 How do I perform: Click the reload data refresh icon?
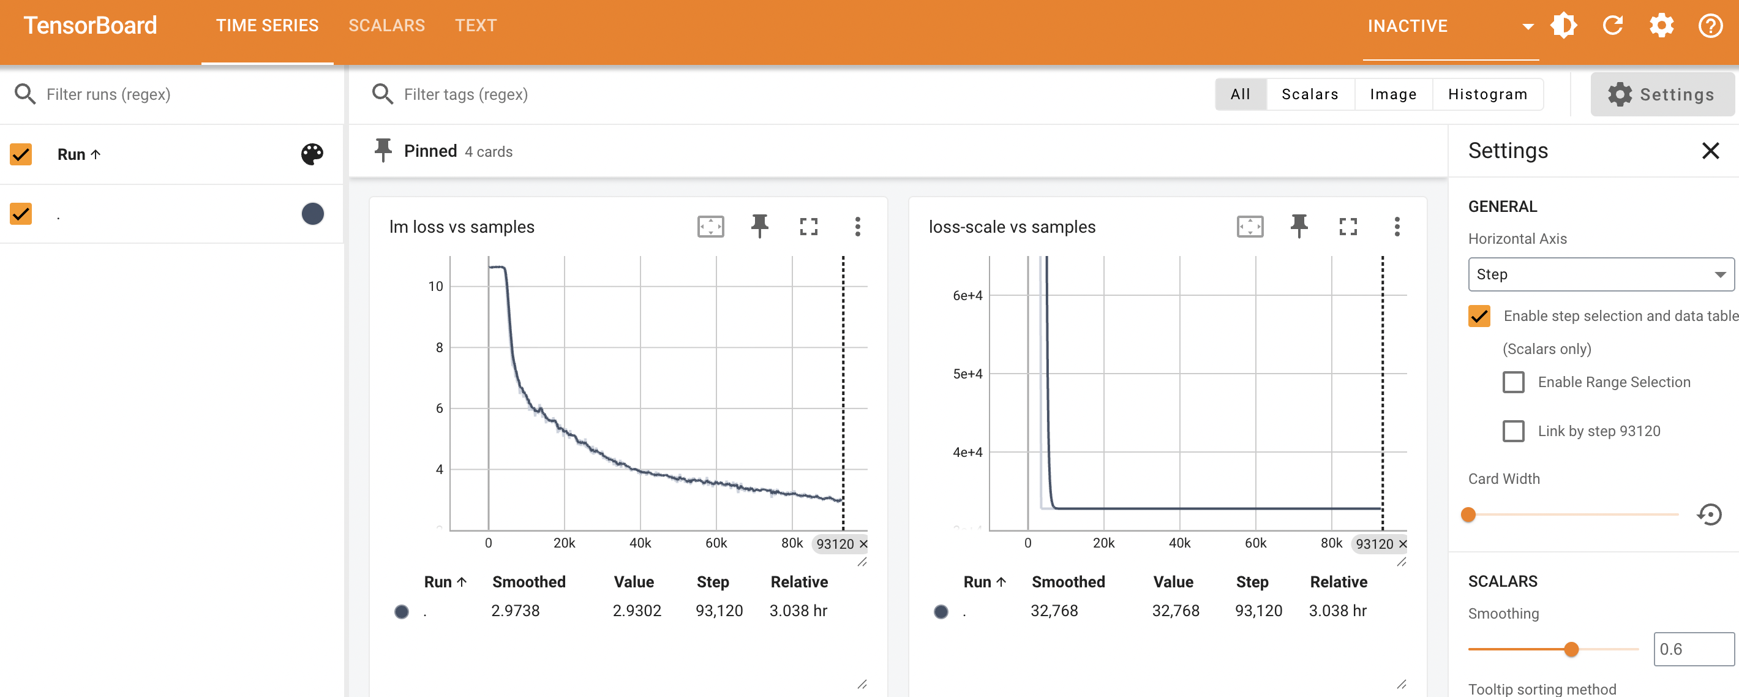[x=1612, y=26]
